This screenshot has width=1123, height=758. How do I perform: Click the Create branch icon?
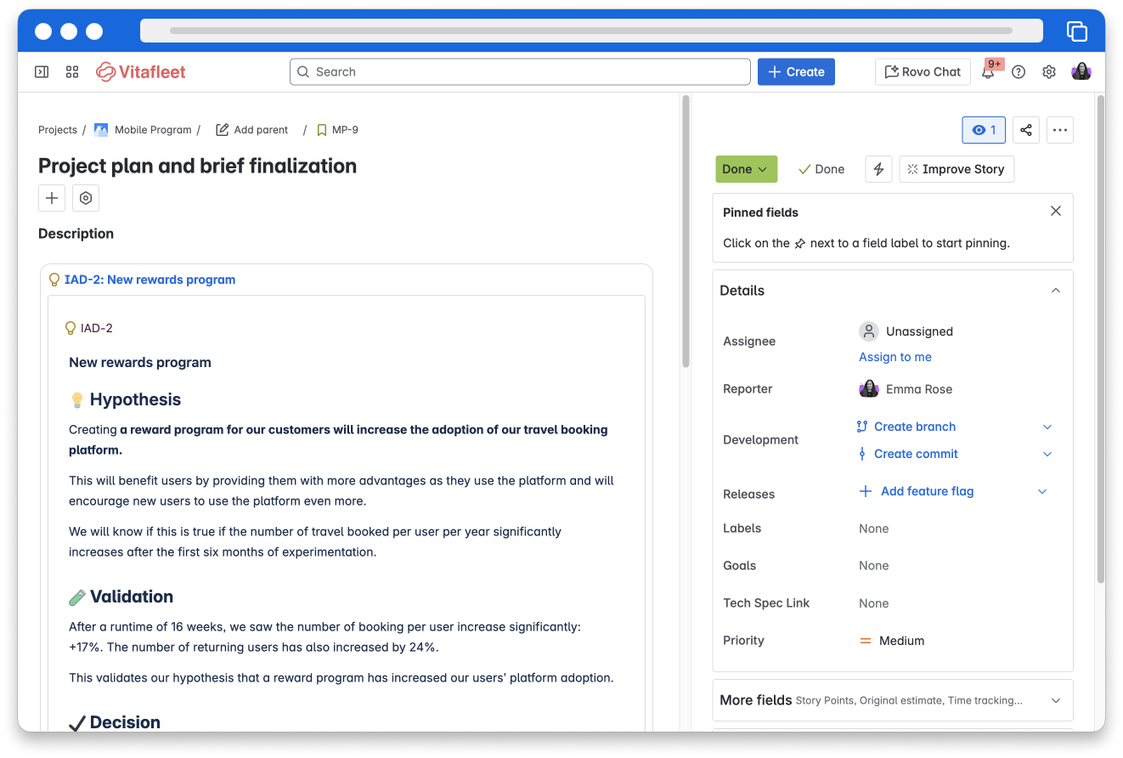pos(862,427)
